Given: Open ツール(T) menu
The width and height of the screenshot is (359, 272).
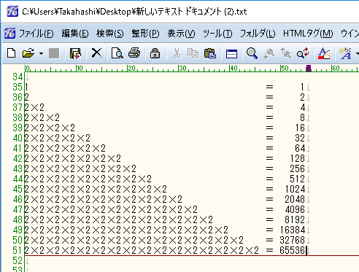Looking at the screenshot, I should coord(217,34).
